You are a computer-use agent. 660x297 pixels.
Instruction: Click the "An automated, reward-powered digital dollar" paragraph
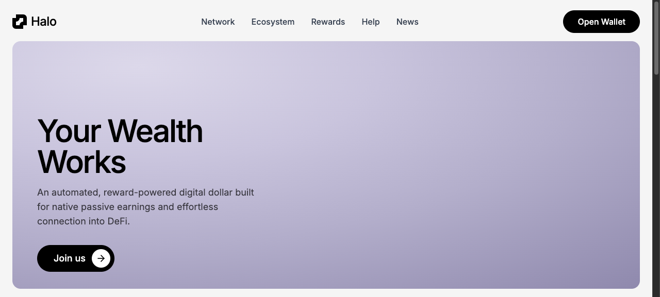tap(145, 207)
